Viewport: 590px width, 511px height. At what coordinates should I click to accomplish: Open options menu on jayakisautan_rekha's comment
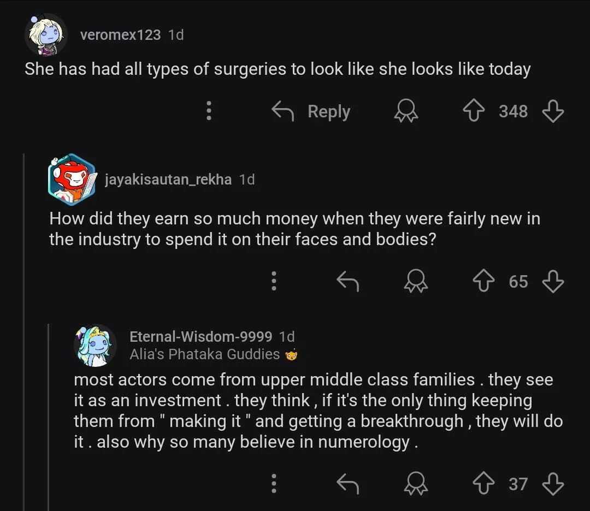274,281
